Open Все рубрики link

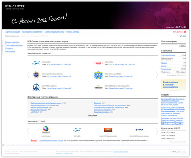point(92,115)
